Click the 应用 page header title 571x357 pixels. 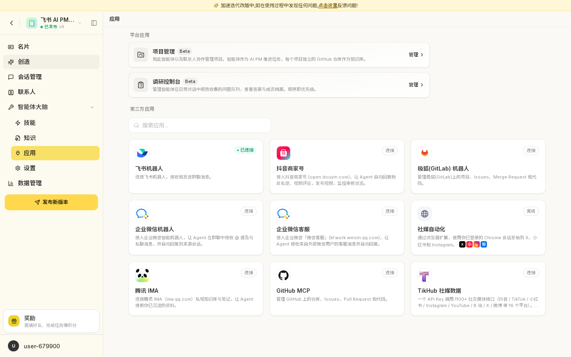point(115,19)
